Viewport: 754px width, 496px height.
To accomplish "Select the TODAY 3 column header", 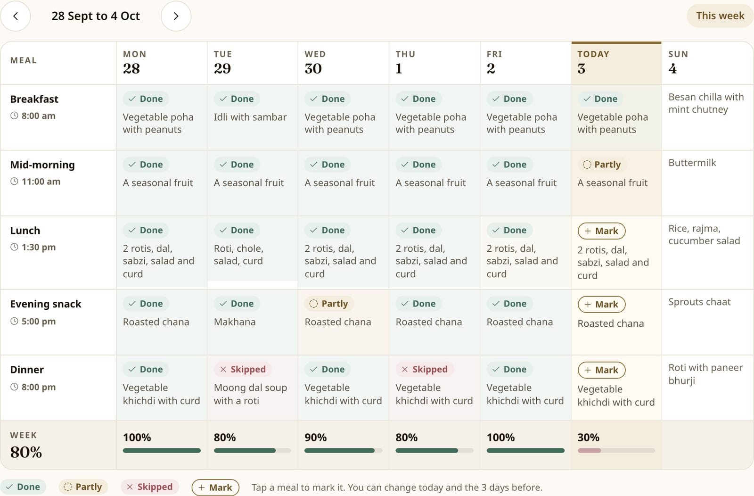I will point(616,63).
